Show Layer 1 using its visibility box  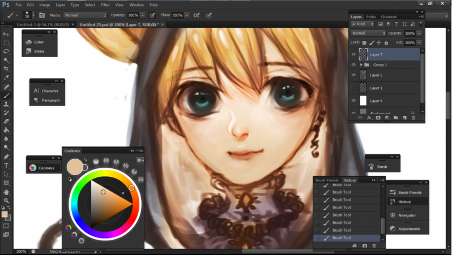pyautogui.click(x=353, y=88)
